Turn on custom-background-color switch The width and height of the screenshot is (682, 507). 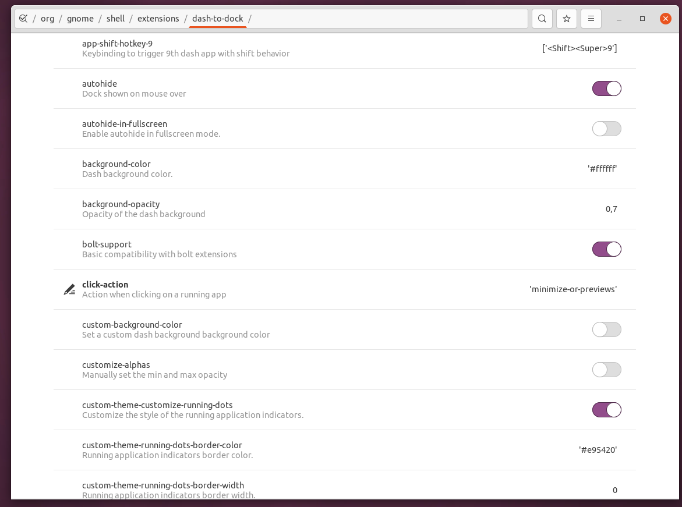606,329
